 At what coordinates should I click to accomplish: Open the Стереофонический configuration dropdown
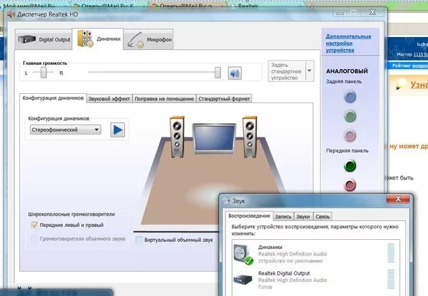pyautogui.click(x=66, y=129)
